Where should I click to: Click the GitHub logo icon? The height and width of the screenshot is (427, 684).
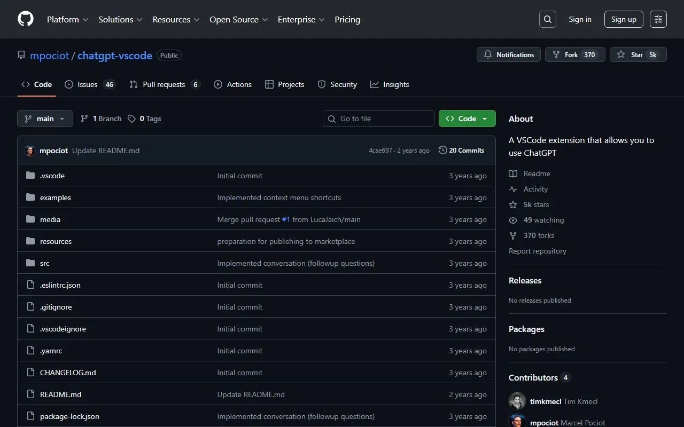pos(26,19)
